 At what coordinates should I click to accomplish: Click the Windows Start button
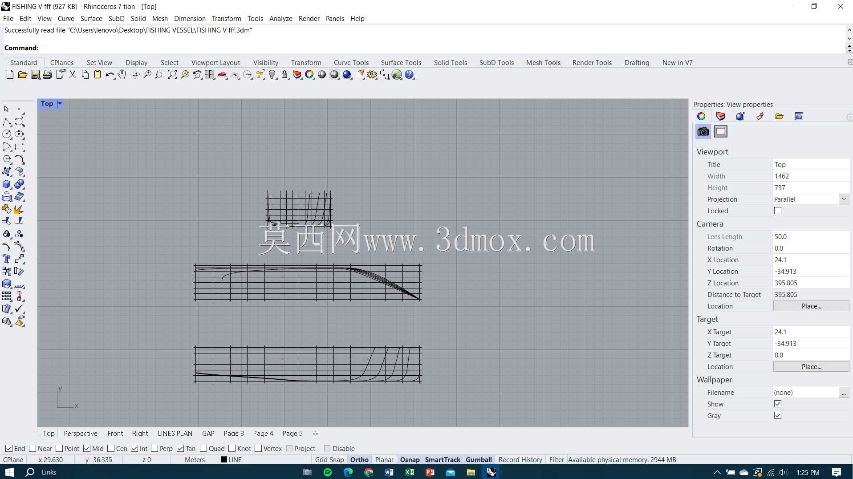(10, 472)
